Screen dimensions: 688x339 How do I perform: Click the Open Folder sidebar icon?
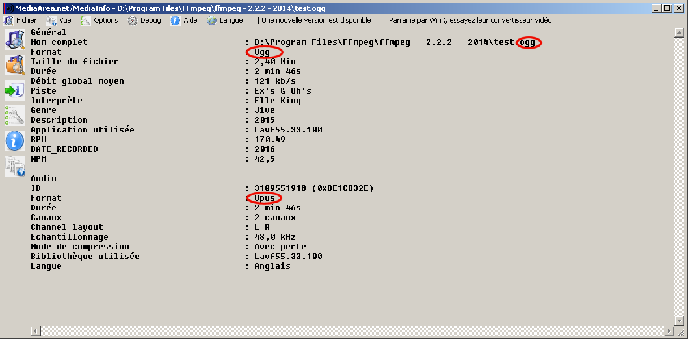point(14,64)
